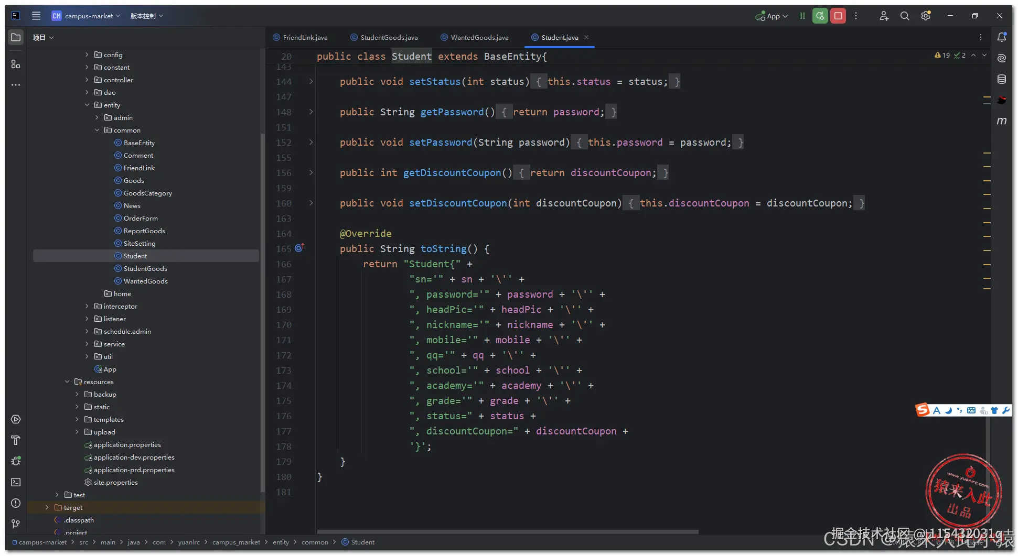The image size is (1018, 556).
Task: Toggle Sogou soft keyboard
Action: [971, 410]
